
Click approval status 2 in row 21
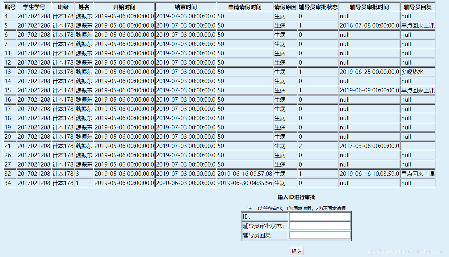tap(318, 146)
